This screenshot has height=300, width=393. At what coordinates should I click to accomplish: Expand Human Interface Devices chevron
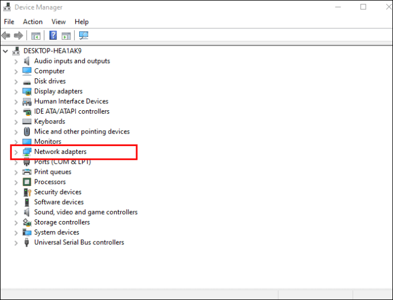coord(16,102)
